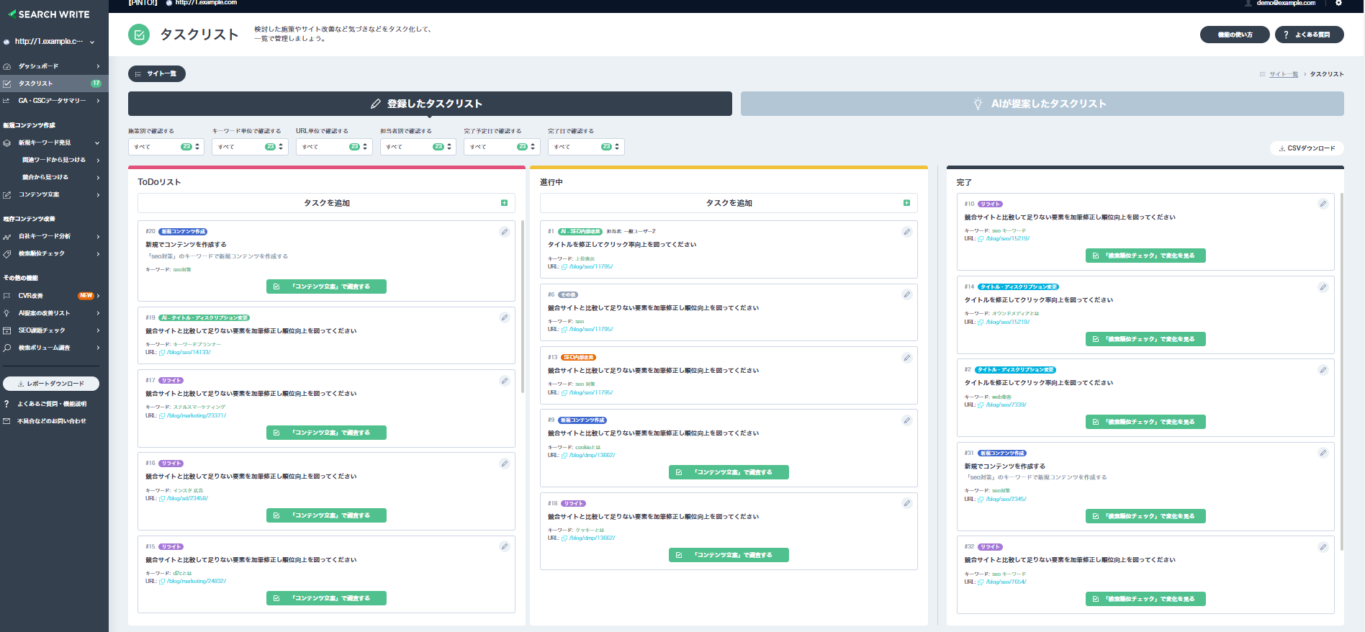This screenshot has width=1365, height=632.
Task: Click SEARCH WRITE logo
Action: pos(49,14)
